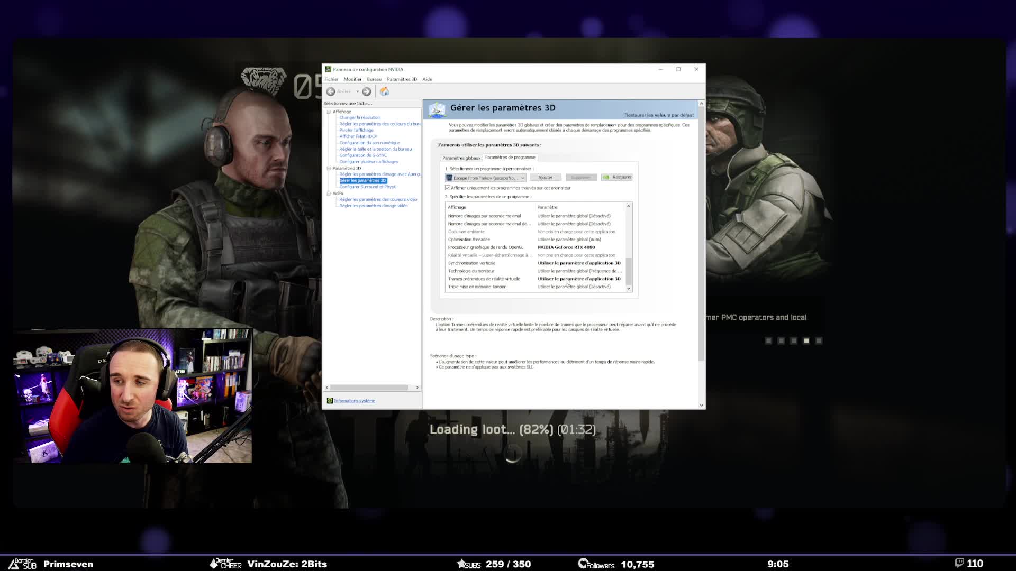The height and width of the screenshot is (571, 1016).
Task: Switch to Paramètres de programme tab
Action: (x=510, y=158)
